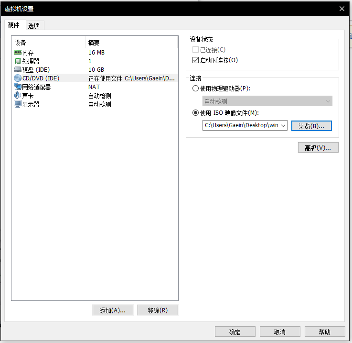
Task: Switch to the 硬件 tab
Action: 14,25
